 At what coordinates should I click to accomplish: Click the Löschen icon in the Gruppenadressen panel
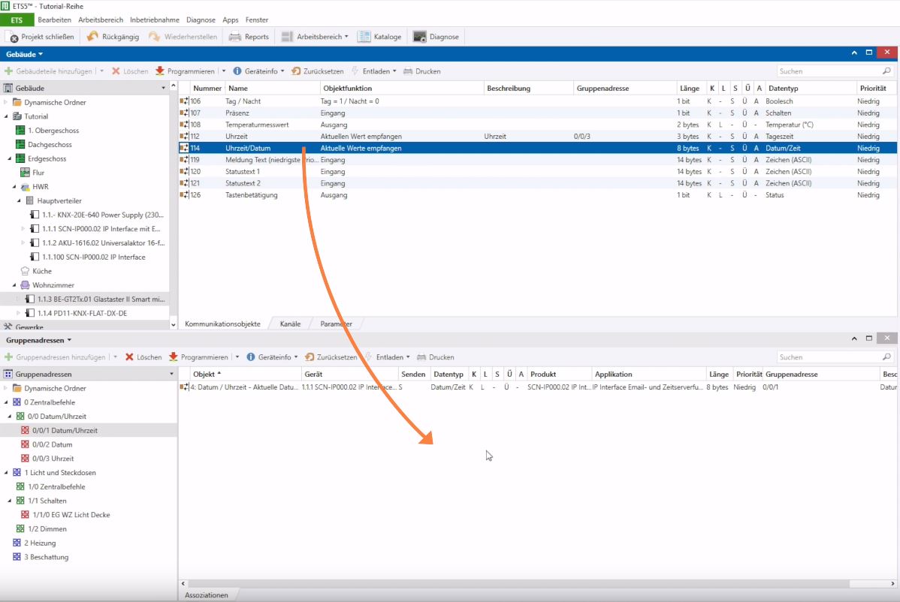tap(129, 357)
